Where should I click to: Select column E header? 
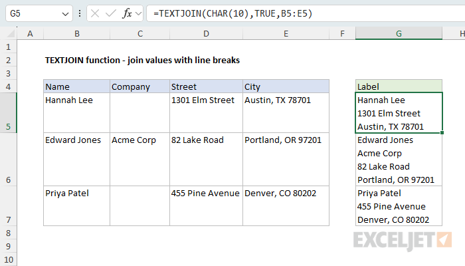286,33
